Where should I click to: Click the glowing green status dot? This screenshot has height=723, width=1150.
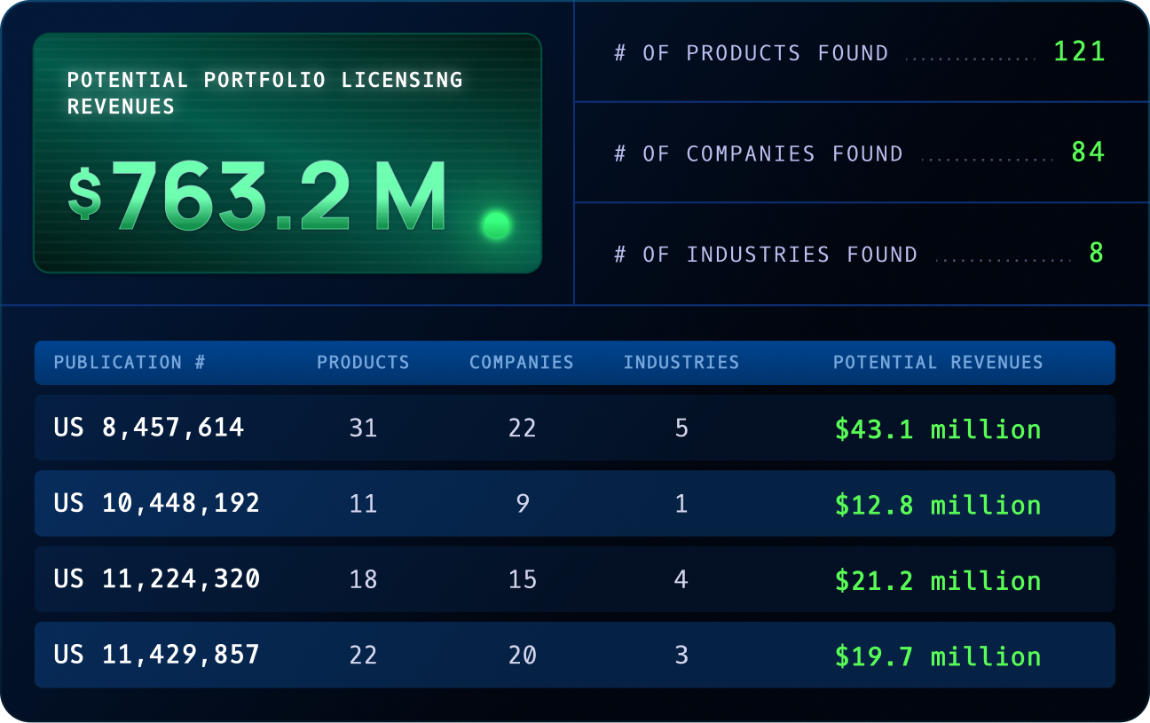pyautogui.click(x=496, y=225)
